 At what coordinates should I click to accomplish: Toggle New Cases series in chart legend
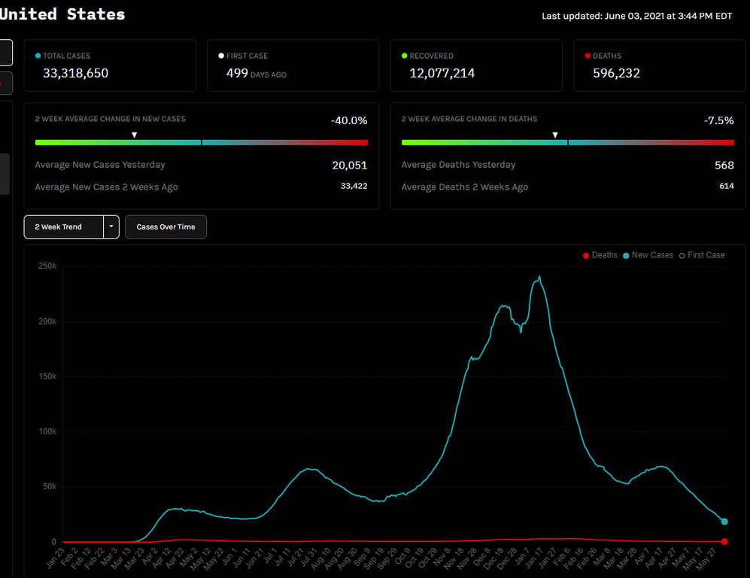648,255
